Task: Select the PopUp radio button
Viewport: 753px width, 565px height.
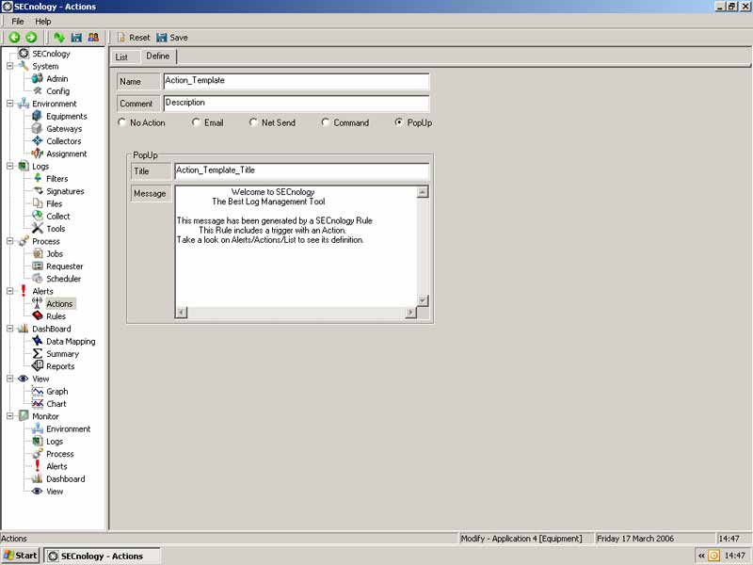Action: coord(398,122)
